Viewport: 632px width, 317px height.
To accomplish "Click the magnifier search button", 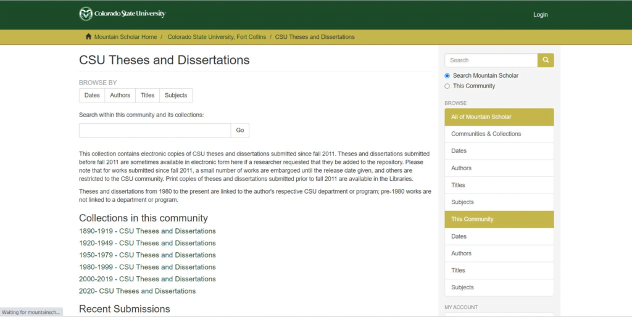I will tap(546, 60).
